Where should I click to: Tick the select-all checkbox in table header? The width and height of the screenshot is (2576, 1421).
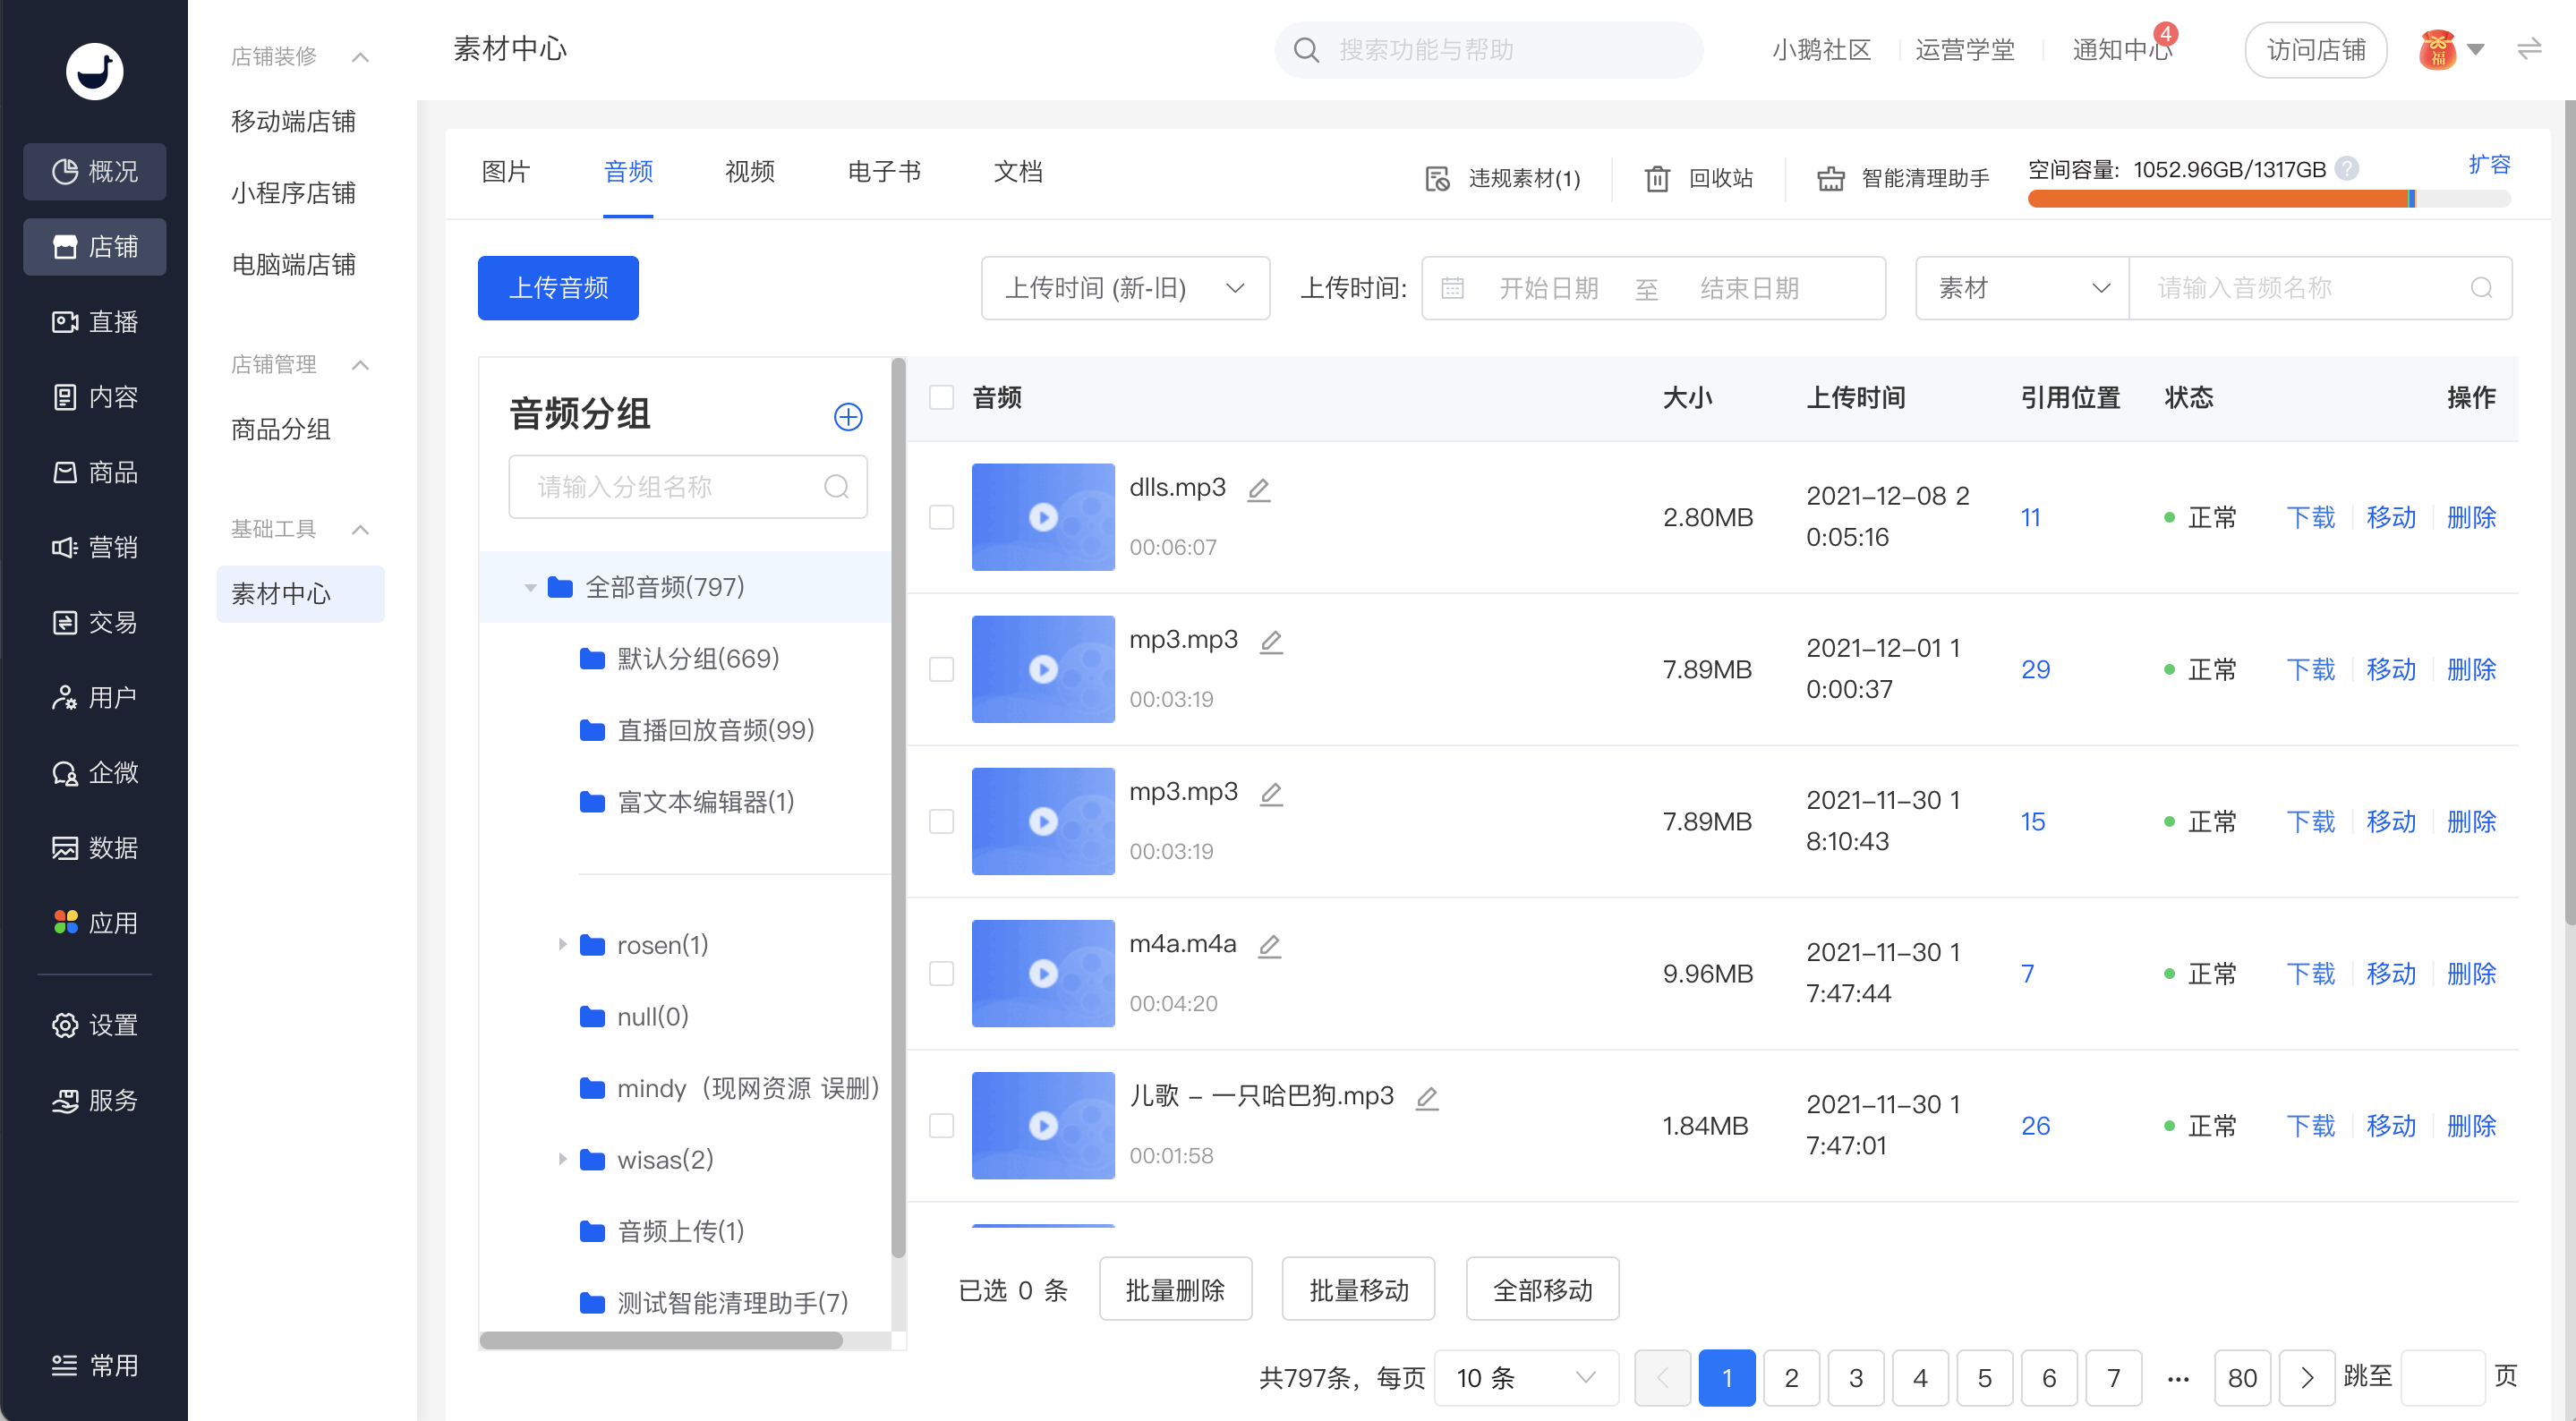941,397
